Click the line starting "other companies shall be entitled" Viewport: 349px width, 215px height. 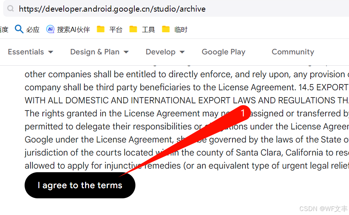pos(187,74)
